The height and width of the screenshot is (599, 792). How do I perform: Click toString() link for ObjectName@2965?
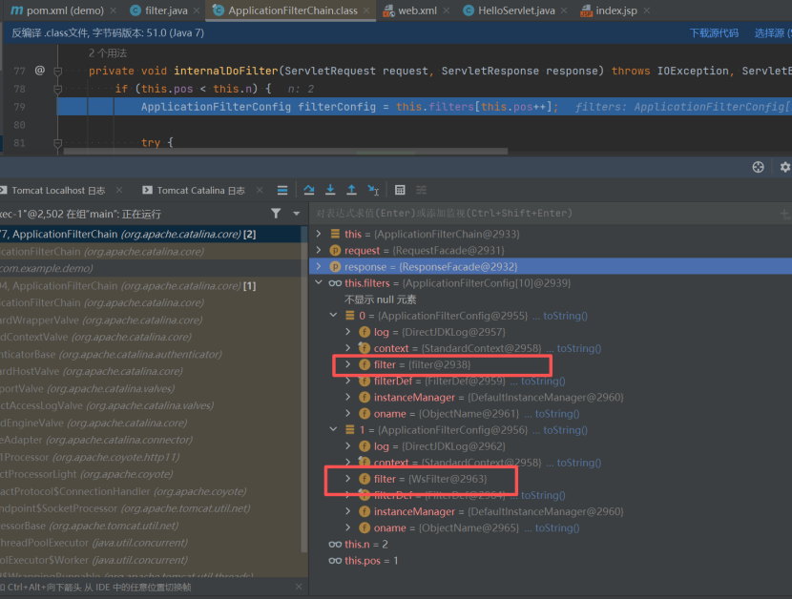click(x=557, y=527)
